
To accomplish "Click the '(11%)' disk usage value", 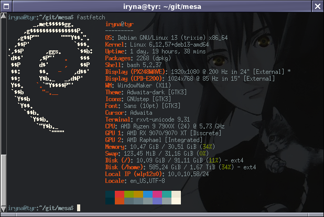I will point(213,160).
